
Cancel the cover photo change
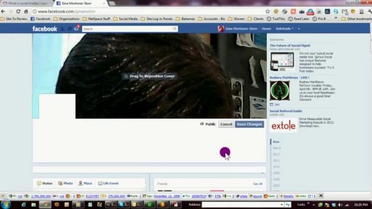coord(226,124)
